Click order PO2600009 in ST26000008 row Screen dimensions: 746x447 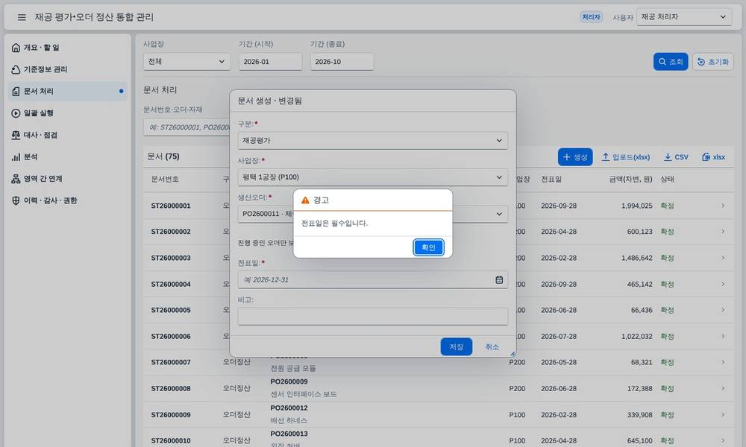(x=289, y=381)
